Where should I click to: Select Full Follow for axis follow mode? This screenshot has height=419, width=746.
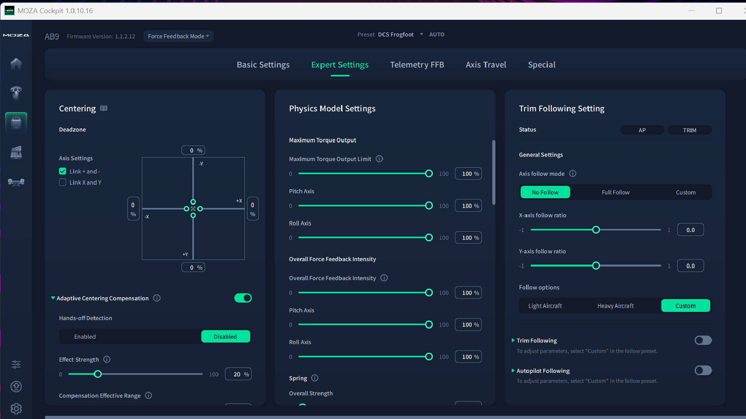coord(615,192)
